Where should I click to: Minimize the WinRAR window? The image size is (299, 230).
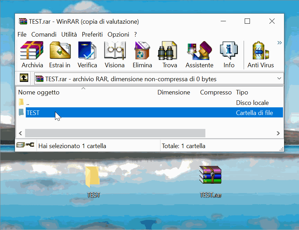click(x=223, y=21)
